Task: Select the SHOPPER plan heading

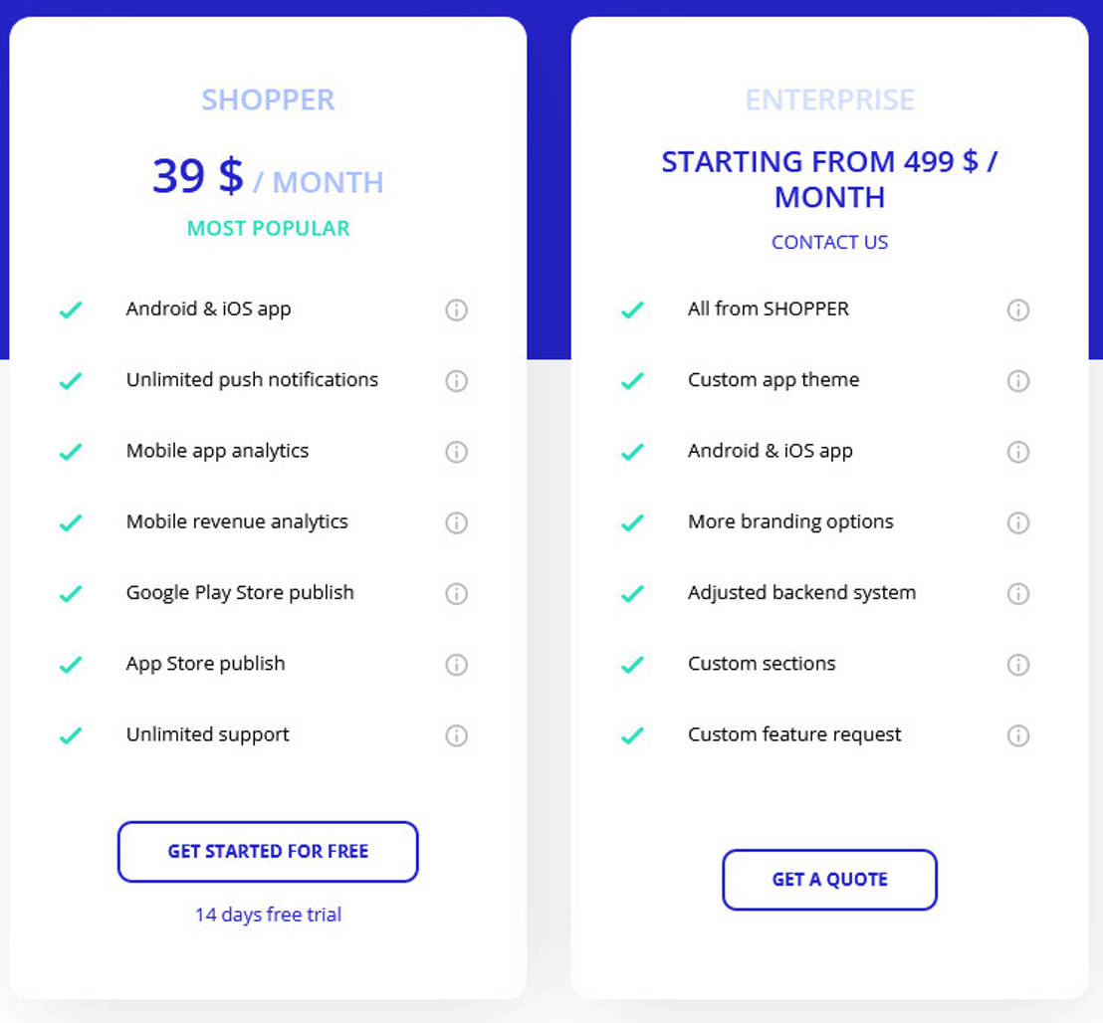Action: [x=268, y=100]
